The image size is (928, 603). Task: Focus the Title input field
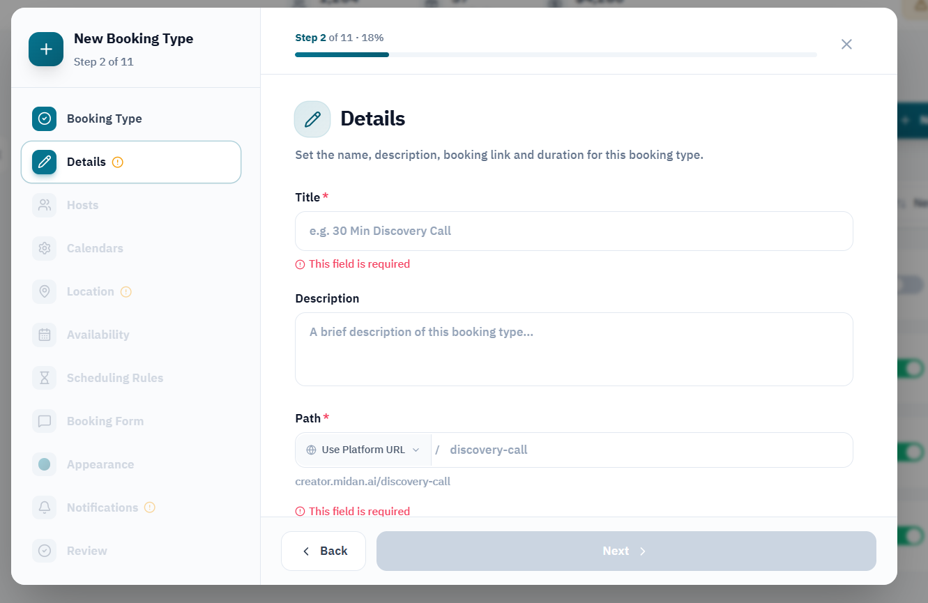[574, 231]
